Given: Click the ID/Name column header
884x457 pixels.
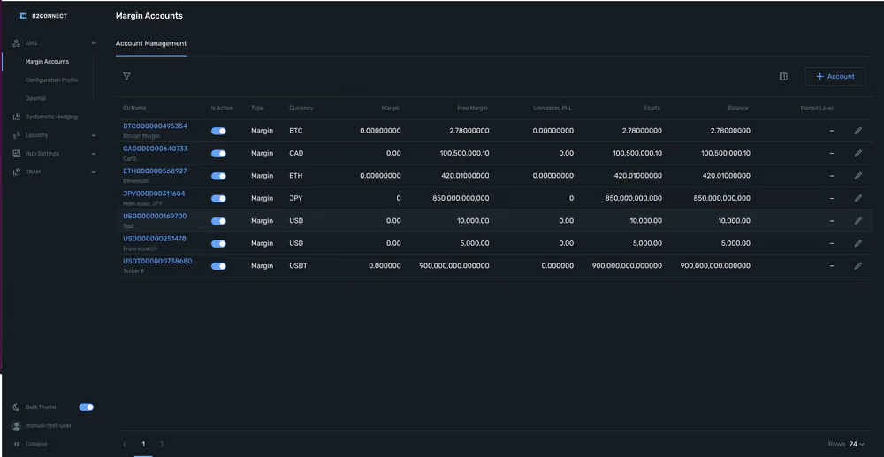Looking at the screenshot, I should click(134, 108).
